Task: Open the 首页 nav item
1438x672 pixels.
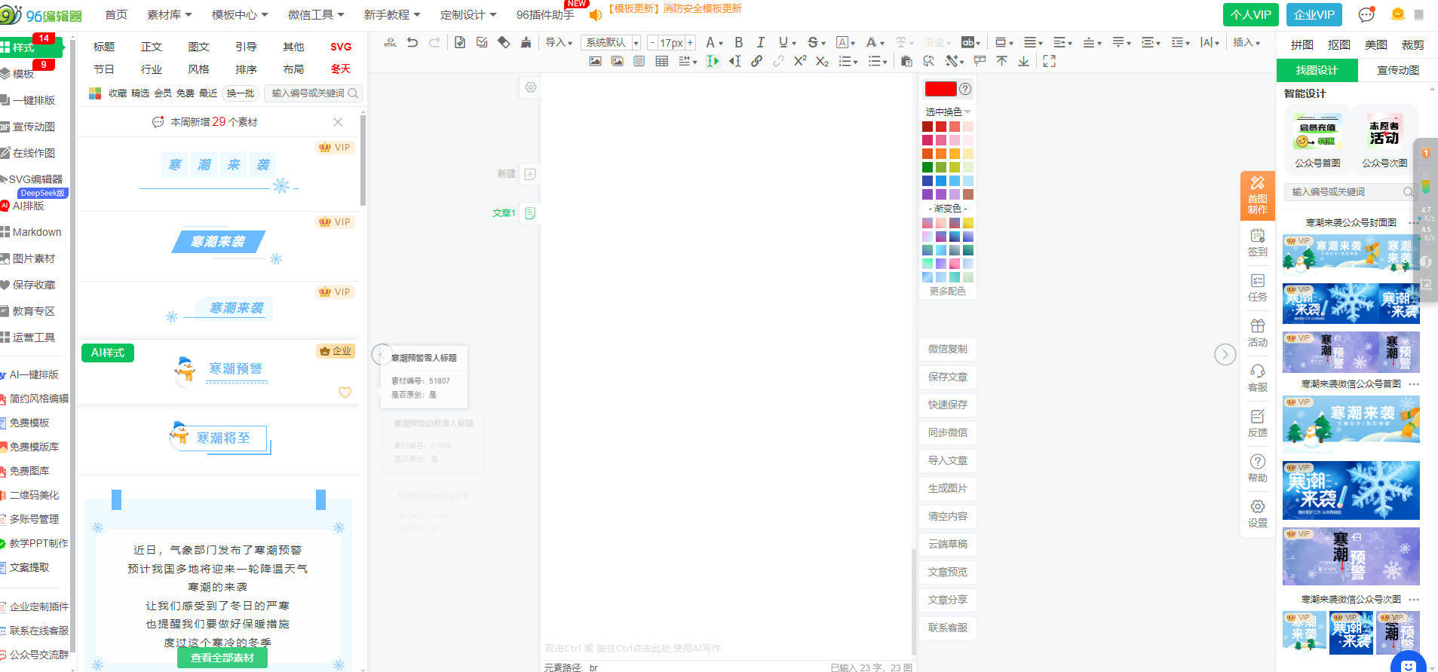Action: click(x=116, y=15)
